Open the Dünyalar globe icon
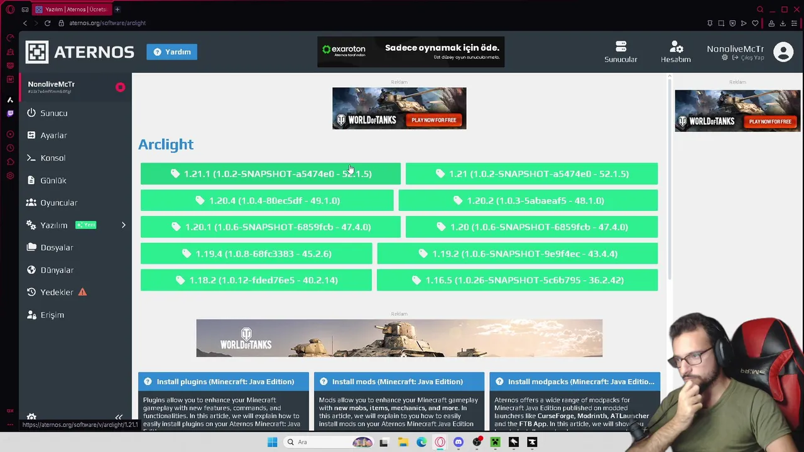 click(31, 270)
